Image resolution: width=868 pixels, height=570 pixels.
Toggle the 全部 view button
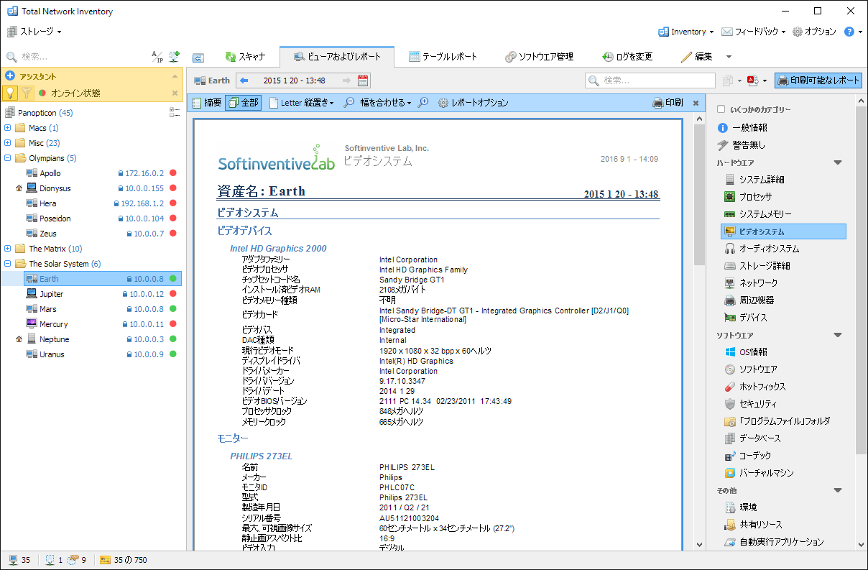pyautogui.click(x=243, y=103)
